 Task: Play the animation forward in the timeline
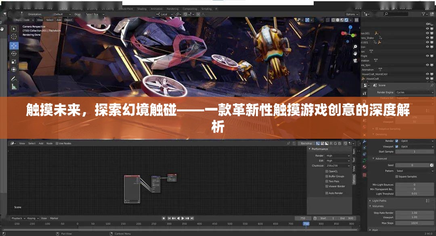tap(183, 218)
